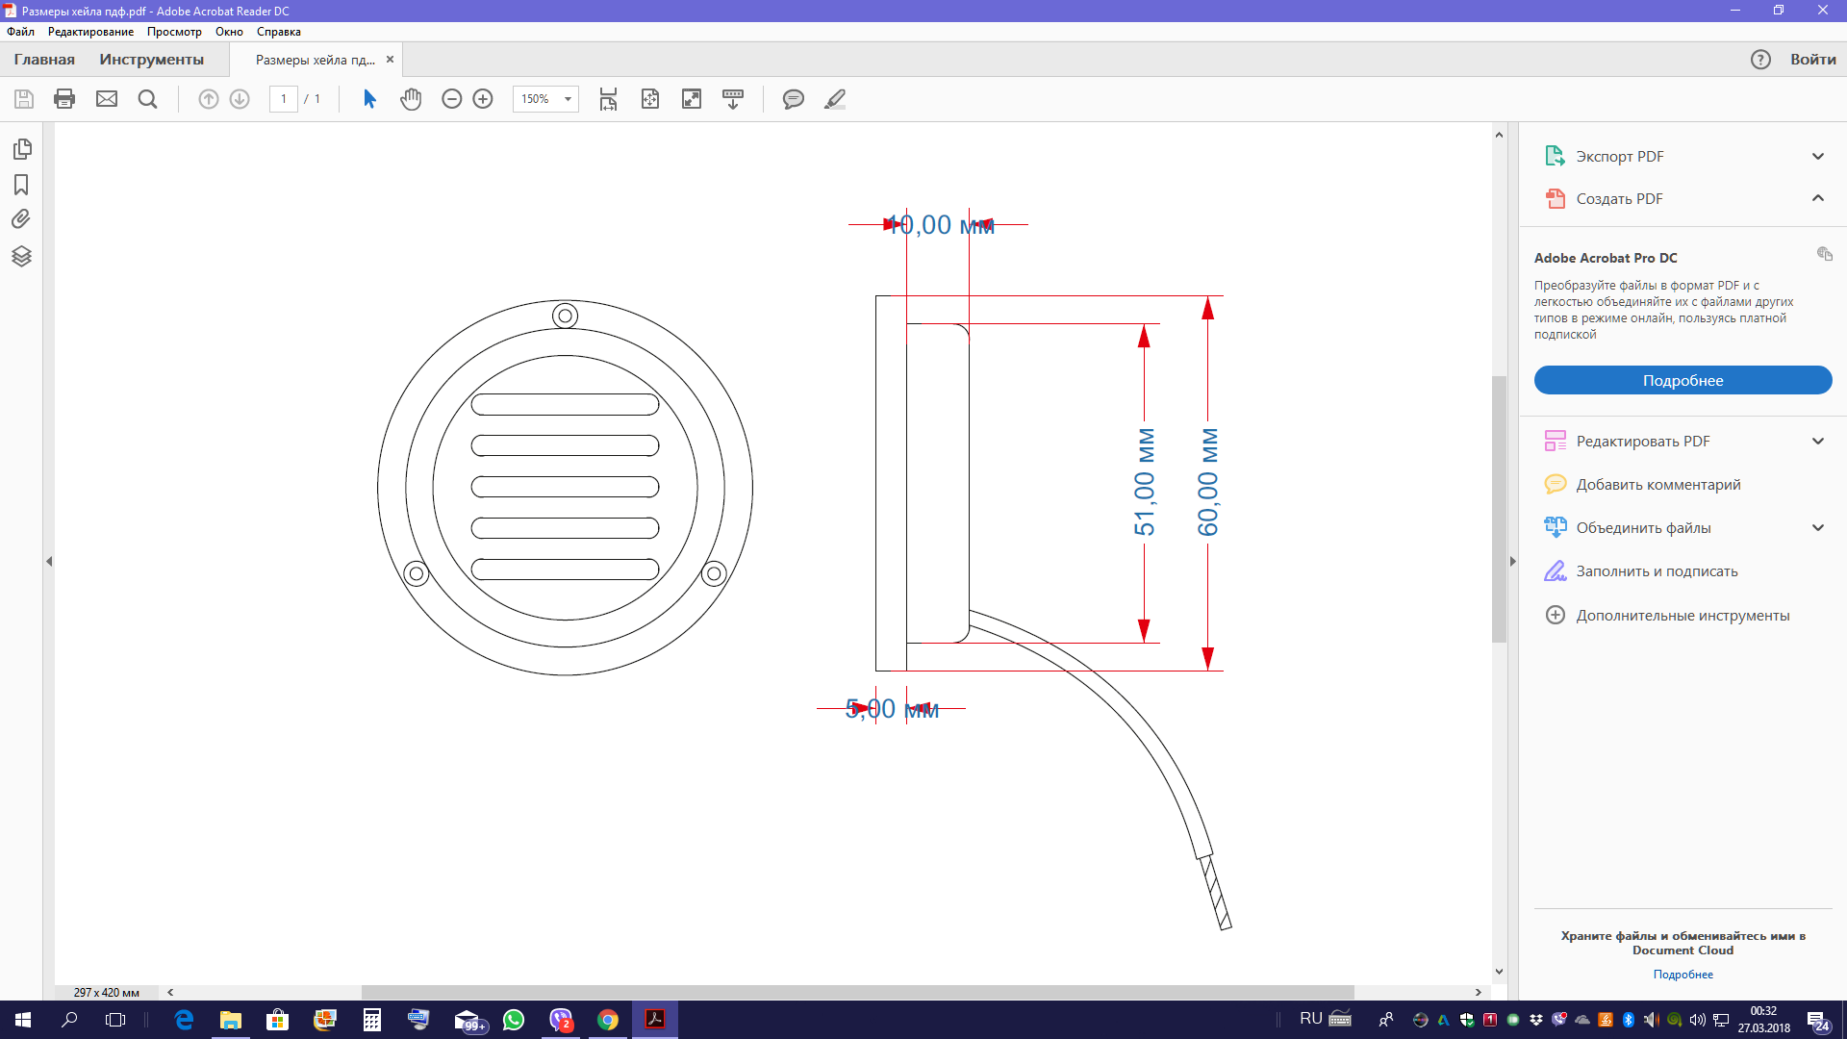Expand the Объединить файлы section
The width and height of the screenshot is (1847, 1039).
pos(1817,527)
